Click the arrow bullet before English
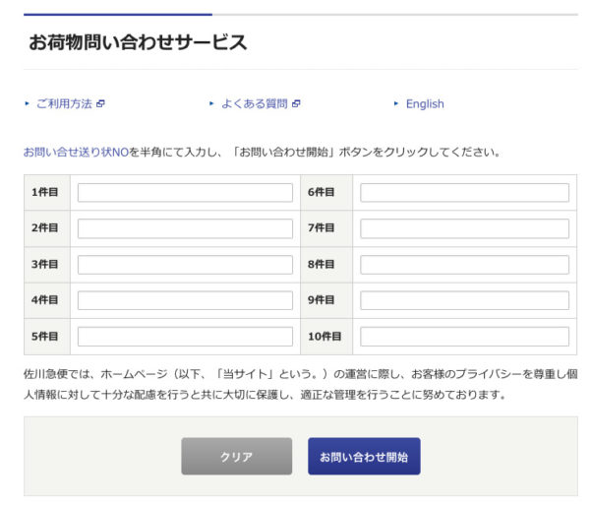Viewport: 590px width, 505px height. point(396,103)
